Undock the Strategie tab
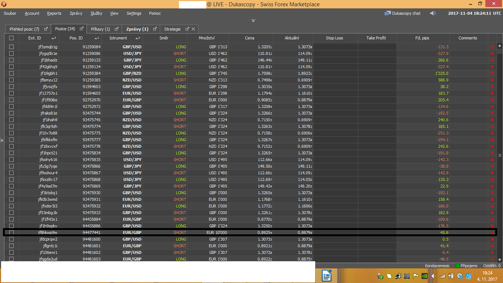 (x=187, y=29)
